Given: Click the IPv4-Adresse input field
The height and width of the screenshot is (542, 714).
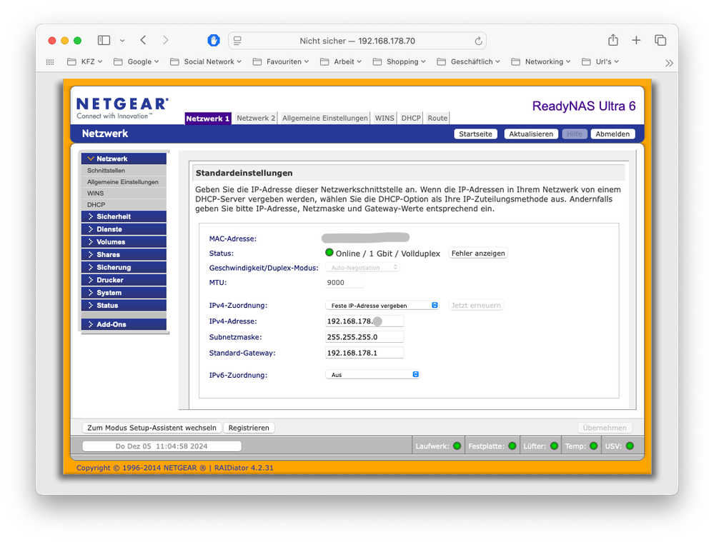Looking at the screenshot, I should [365, 321].
